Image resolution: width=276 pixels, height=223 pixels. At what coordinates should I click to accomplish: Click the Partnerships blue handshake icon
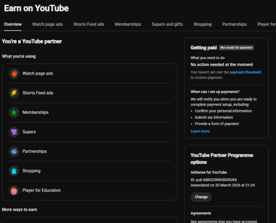14,151
